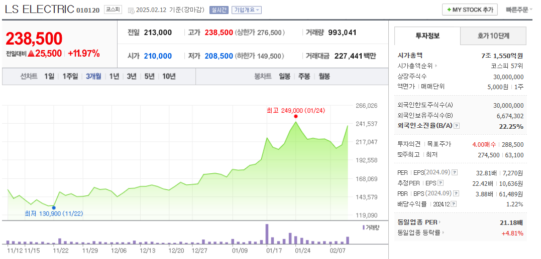Open the help icon beside PBR | BPS(2024.09)
The width and height of the screenshot is (541, 259).
click(457, 193)
